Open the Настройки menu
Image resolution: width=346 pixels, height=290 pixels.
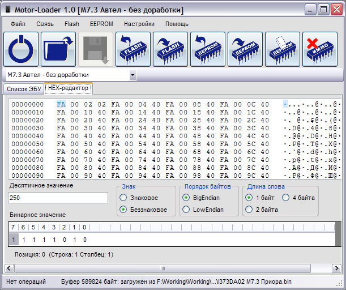click(x=139, y=24)
